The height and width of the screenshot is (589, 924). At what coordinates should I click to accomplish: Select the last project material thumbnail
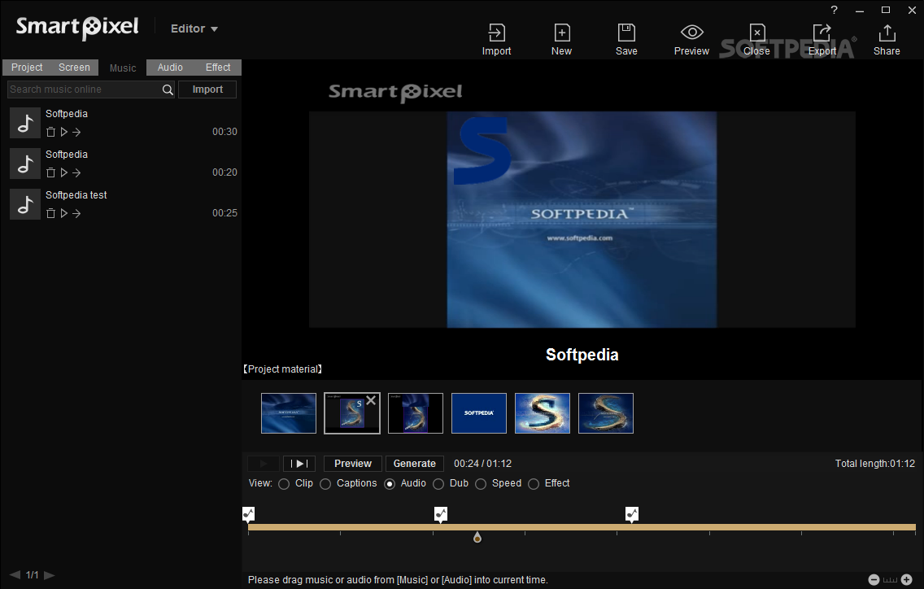[x=606, y=413]
